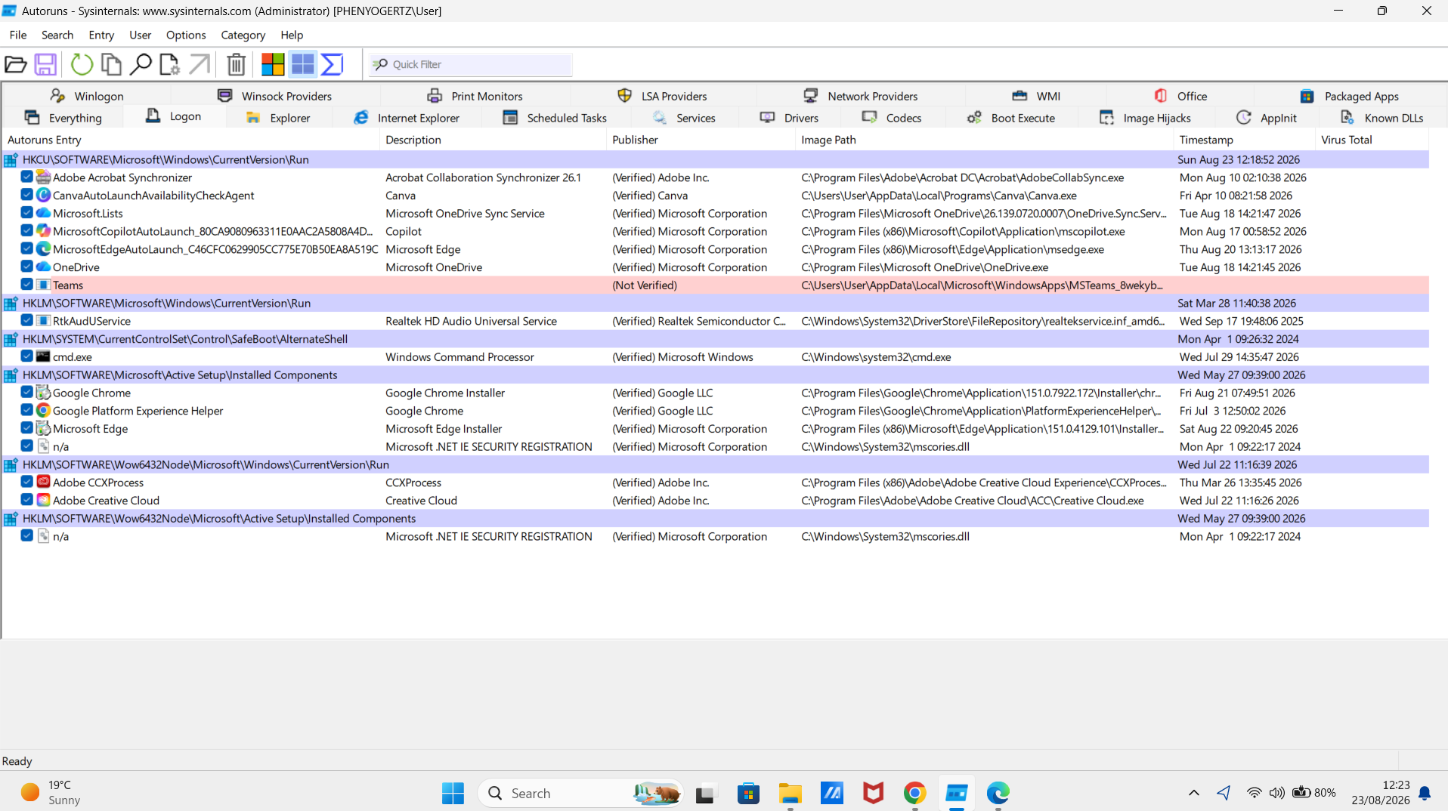
Task: Open the User menu
Action: click(x=140, y=35)
